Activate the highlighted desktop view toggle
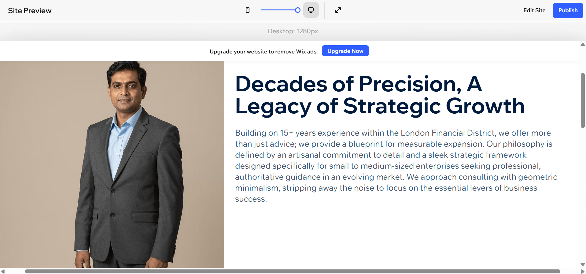586x274 pixels. 311,10
